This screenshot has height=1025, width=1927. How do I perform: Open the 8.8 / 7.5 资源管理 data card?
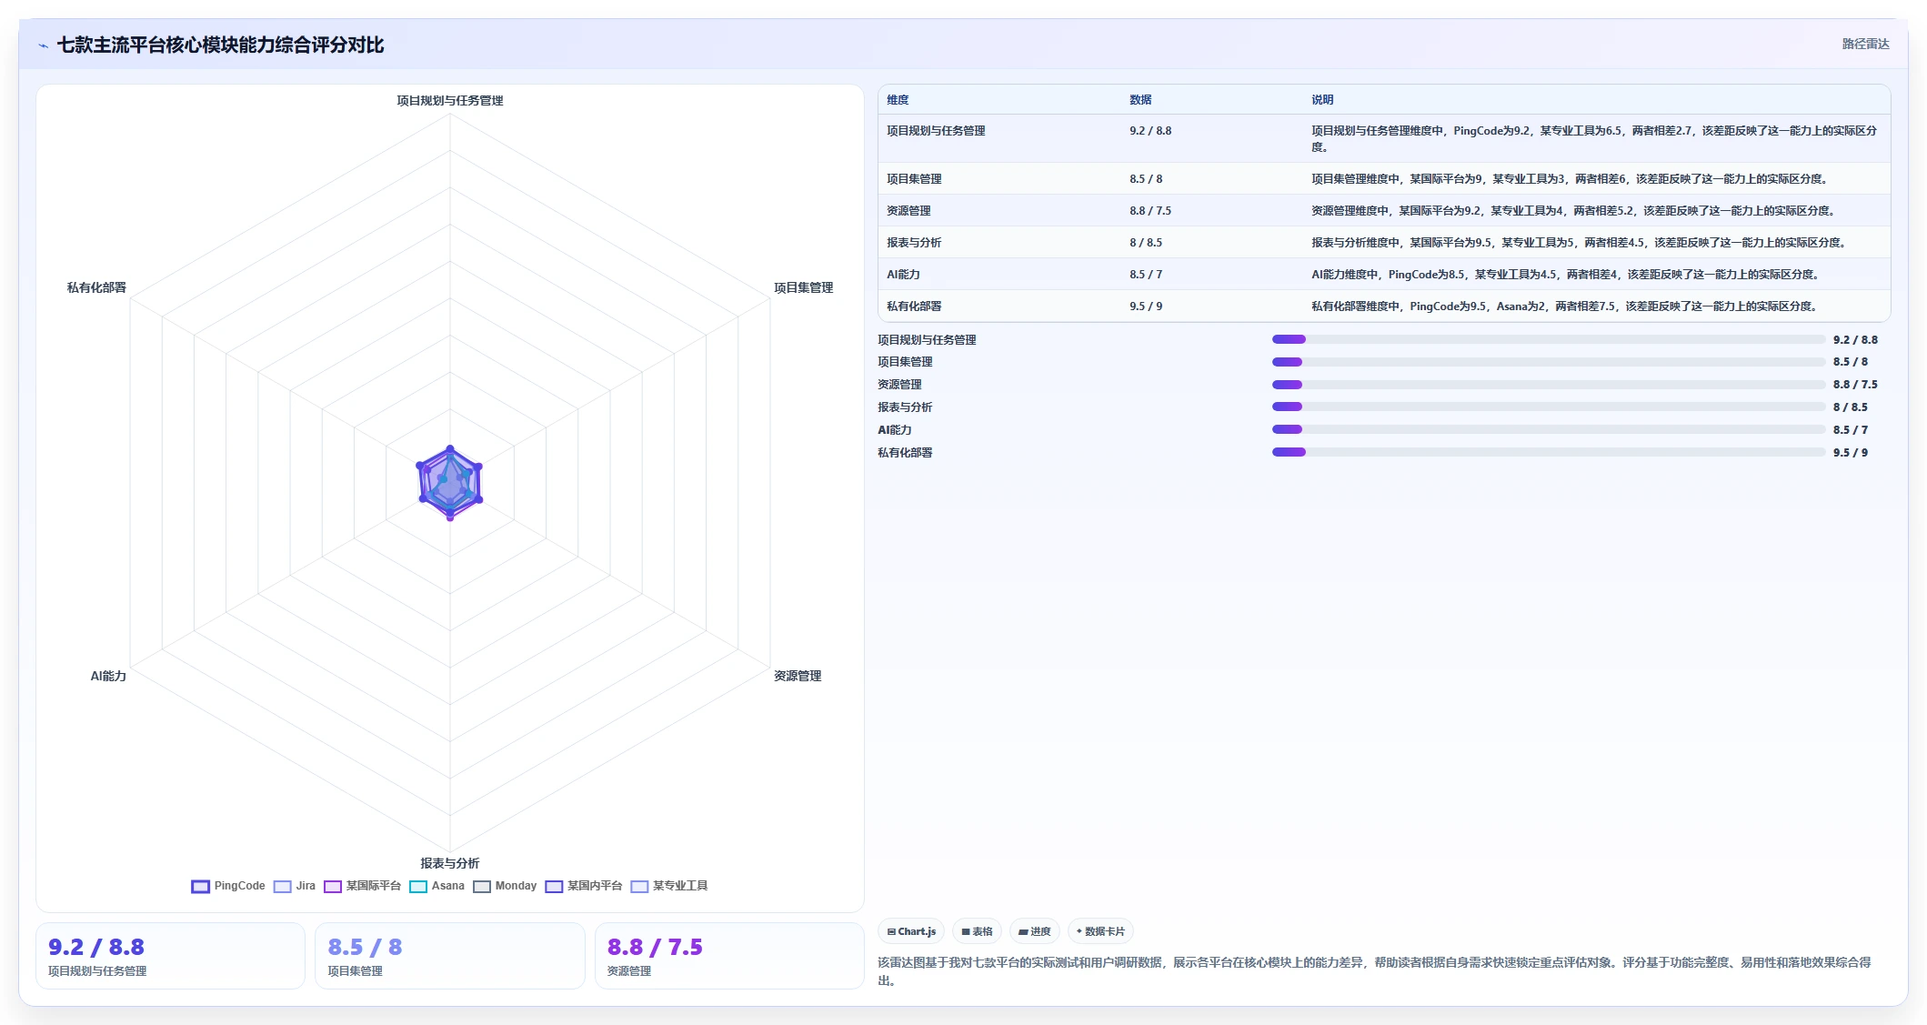(729, 956)
